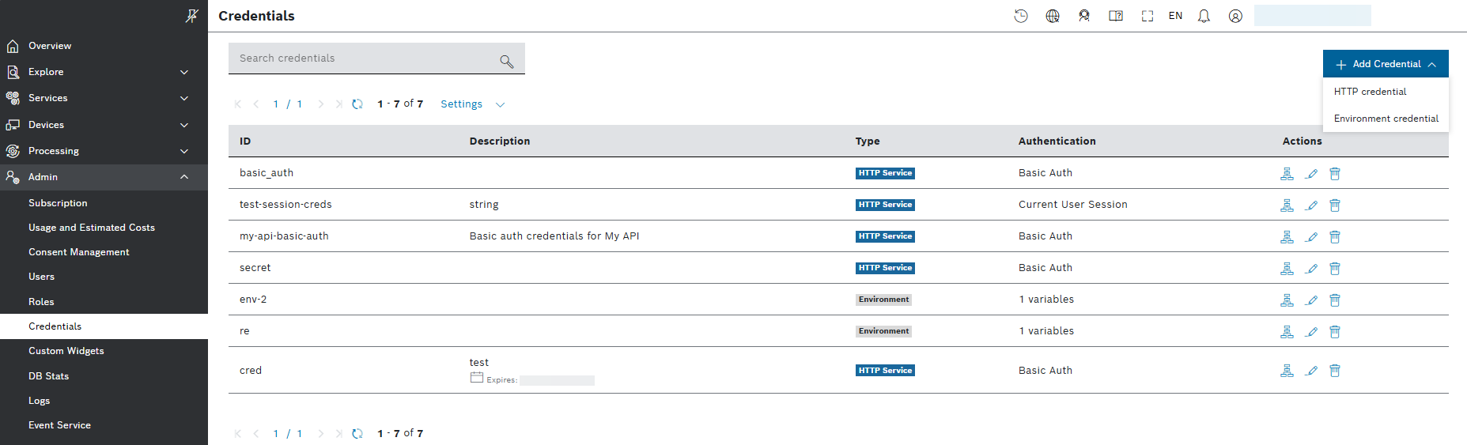The width and height of the screenshot is (1467, 445).
Task: Open the user profile icon
Action: pos(1235,16)
